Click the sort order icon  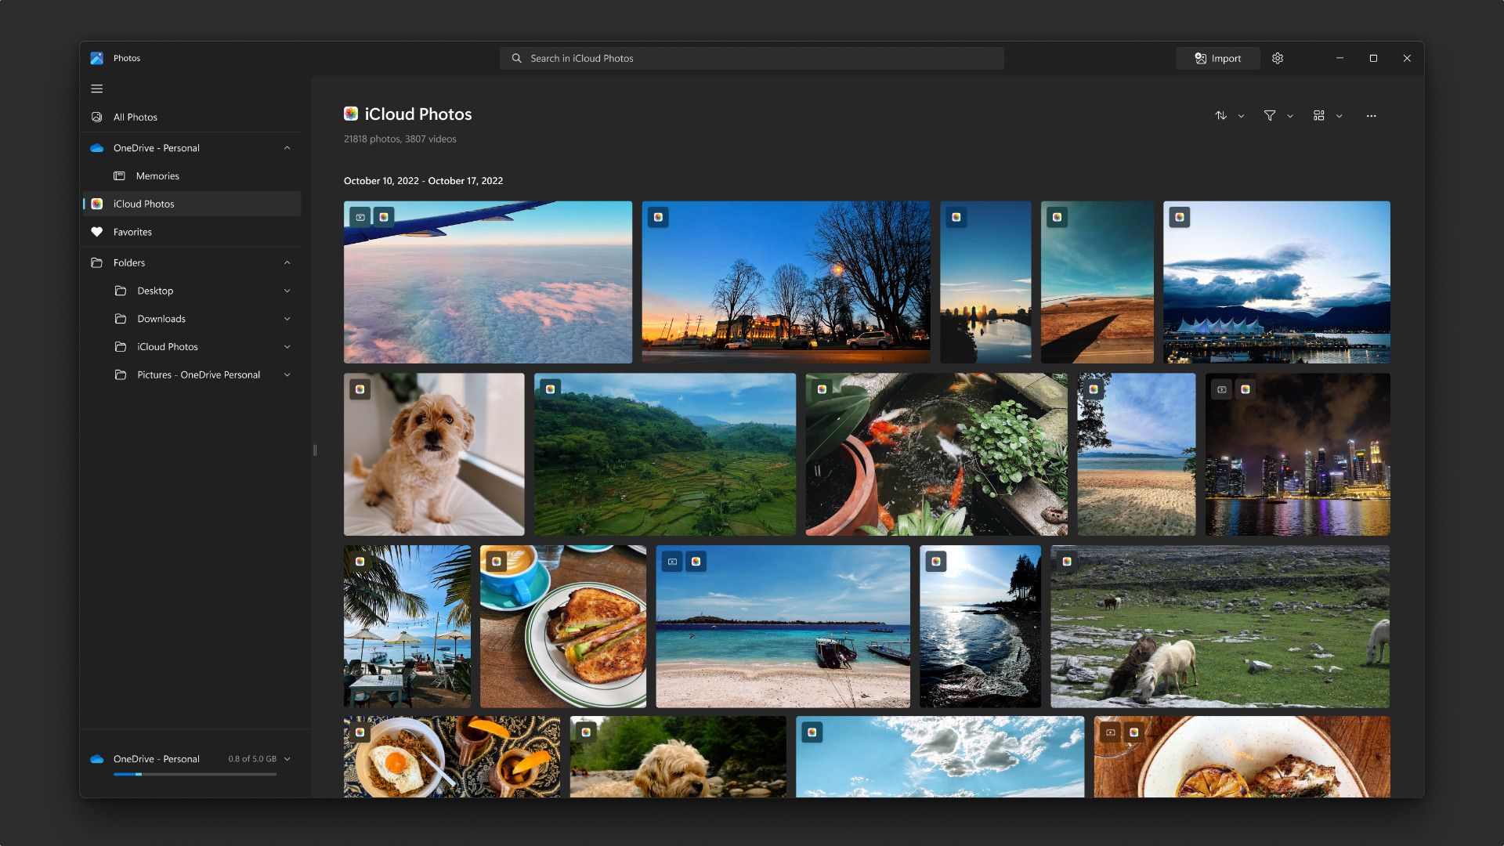(x=1221, y=114)
